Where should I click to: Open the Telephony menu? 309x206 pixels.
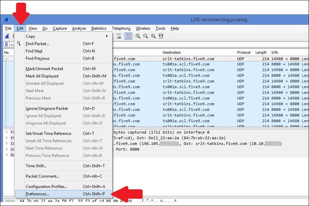[x=121, y=28]
